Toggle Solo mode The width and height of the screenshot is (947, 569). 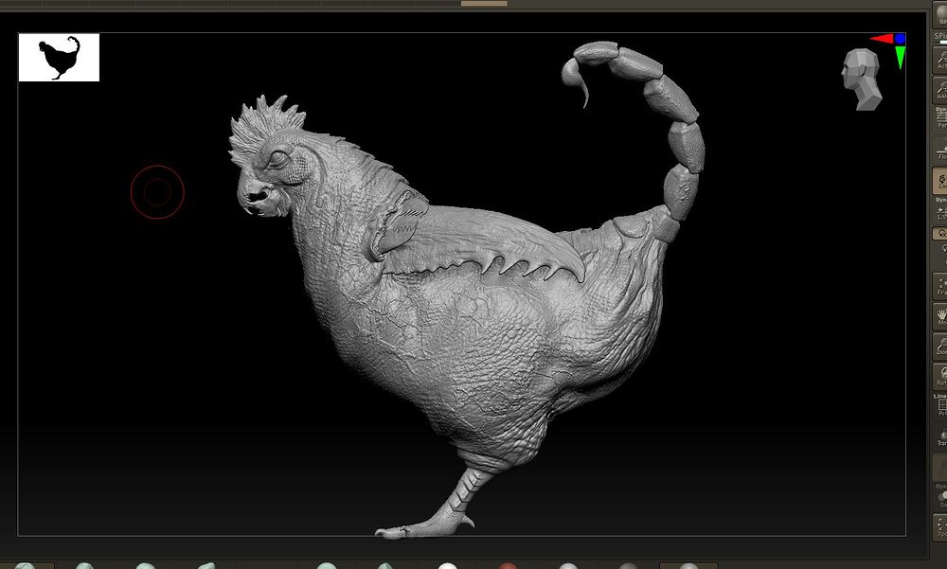click(x=940, y=496)
